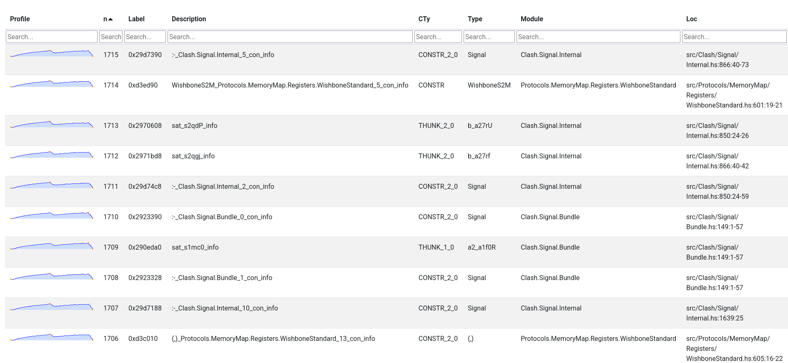
Task: Focus the CTy search input
Action: pos(438,37)
